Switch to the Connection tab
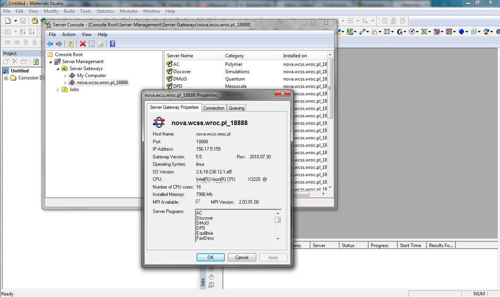Image resolution: width=500 pixels, height=297 pixels. (x=214, y=108)
